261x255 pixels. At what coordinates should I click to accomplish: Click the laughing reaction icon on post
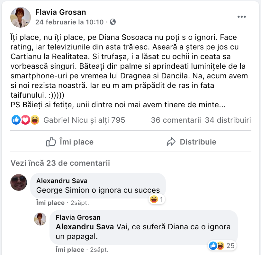coord(35,120)
